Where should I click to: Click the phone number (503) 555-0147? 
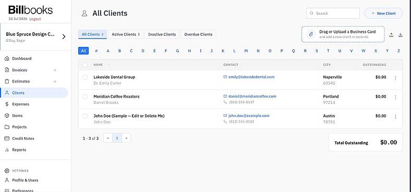click(x=241, y=102)
